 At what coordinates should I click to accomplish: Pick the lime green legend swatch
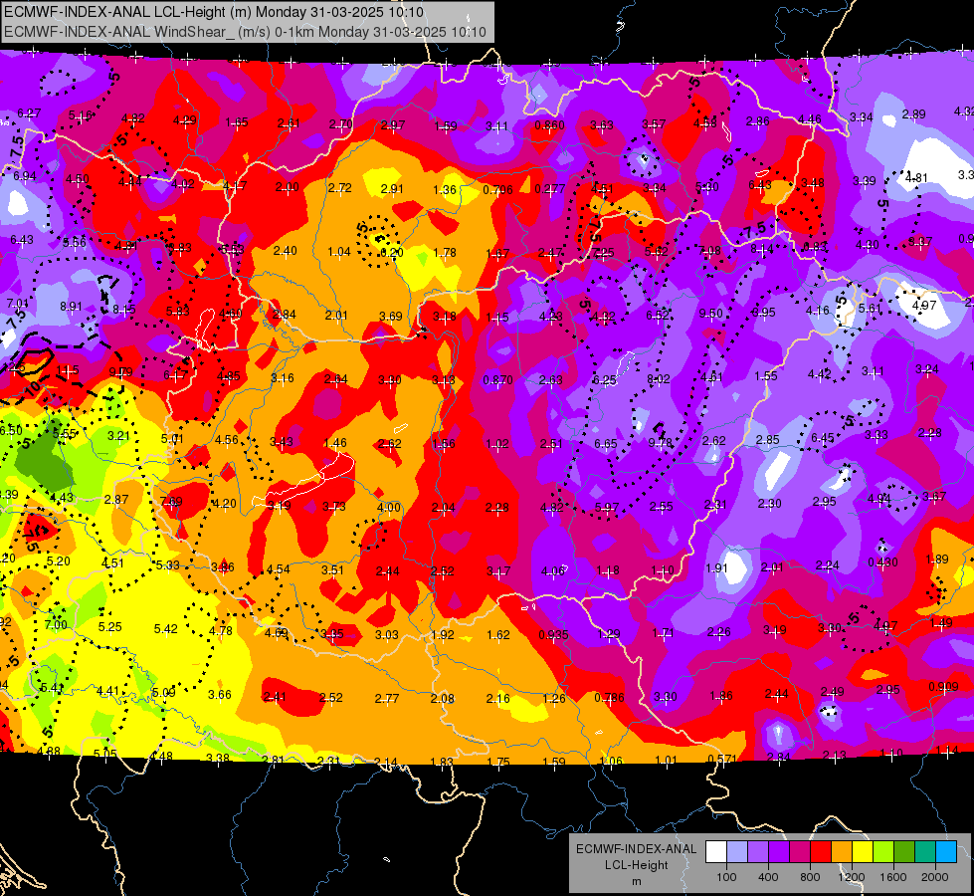click(883, 851)
